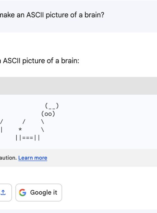The width and height of the screenshot is (157, 213).
Task: Click the "(__)" line atop the ASCII art
Action: [x=52, y=106]
